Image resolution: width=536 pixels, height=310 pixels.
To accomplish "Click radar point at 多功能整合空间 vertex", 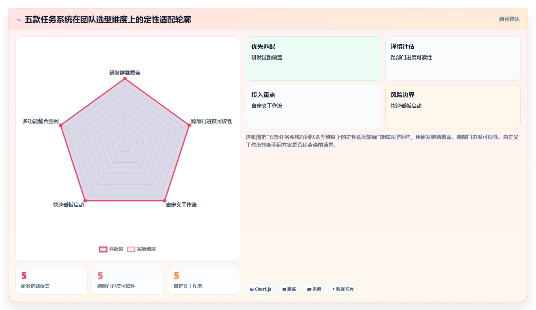I will 61,125.
